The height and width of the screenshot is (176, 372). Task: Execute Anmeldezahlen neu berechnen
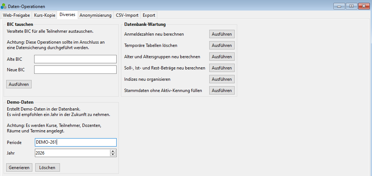[222, 34]
